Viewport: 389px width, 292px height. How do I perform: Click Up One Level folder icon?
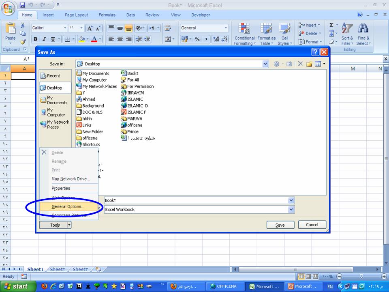tap(289, 64)
